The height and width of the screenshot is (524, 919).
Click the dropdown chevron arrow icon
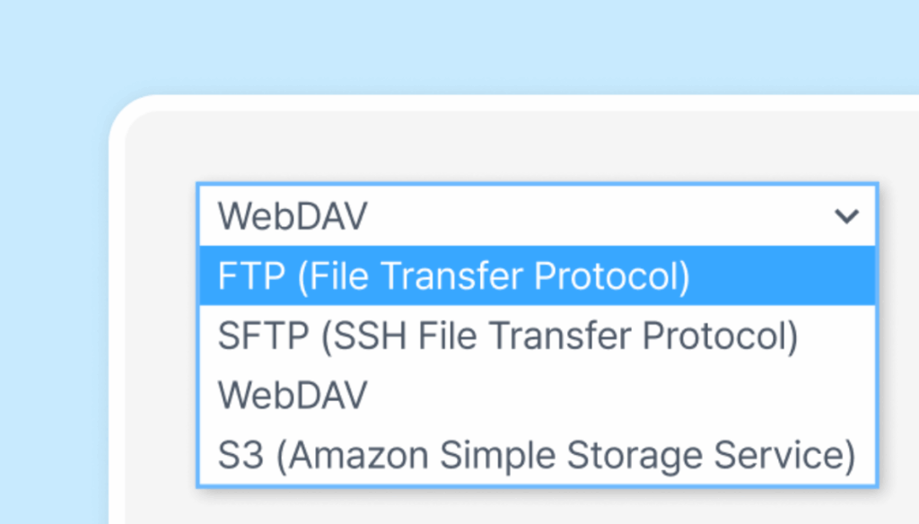(846, 216)
